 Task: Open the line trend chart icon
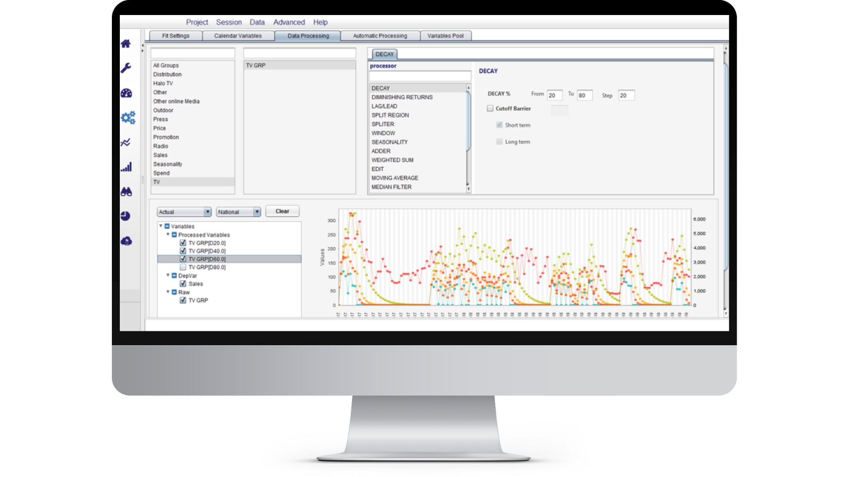pos(126,142)
